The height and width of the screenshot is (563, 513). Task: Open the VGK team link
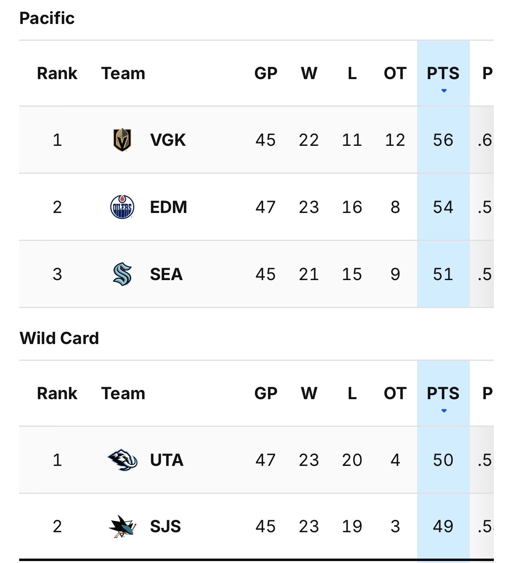point(168,140)
